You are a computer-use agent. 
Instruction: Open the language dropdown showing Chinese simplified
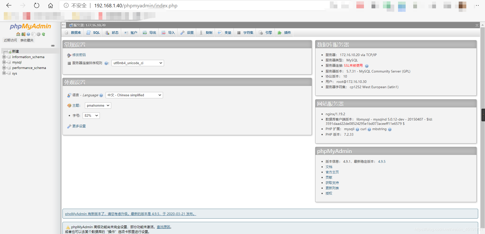click(134, 95)
